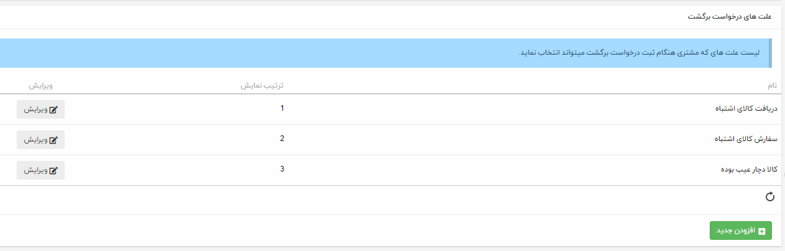Click display order value 1

[282, 108]
